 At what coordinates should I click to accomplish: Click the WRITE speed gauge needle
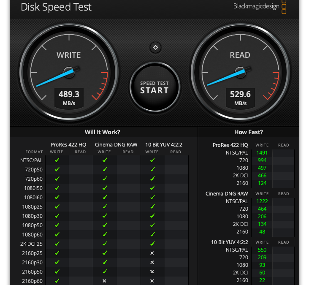pos(54,77)
